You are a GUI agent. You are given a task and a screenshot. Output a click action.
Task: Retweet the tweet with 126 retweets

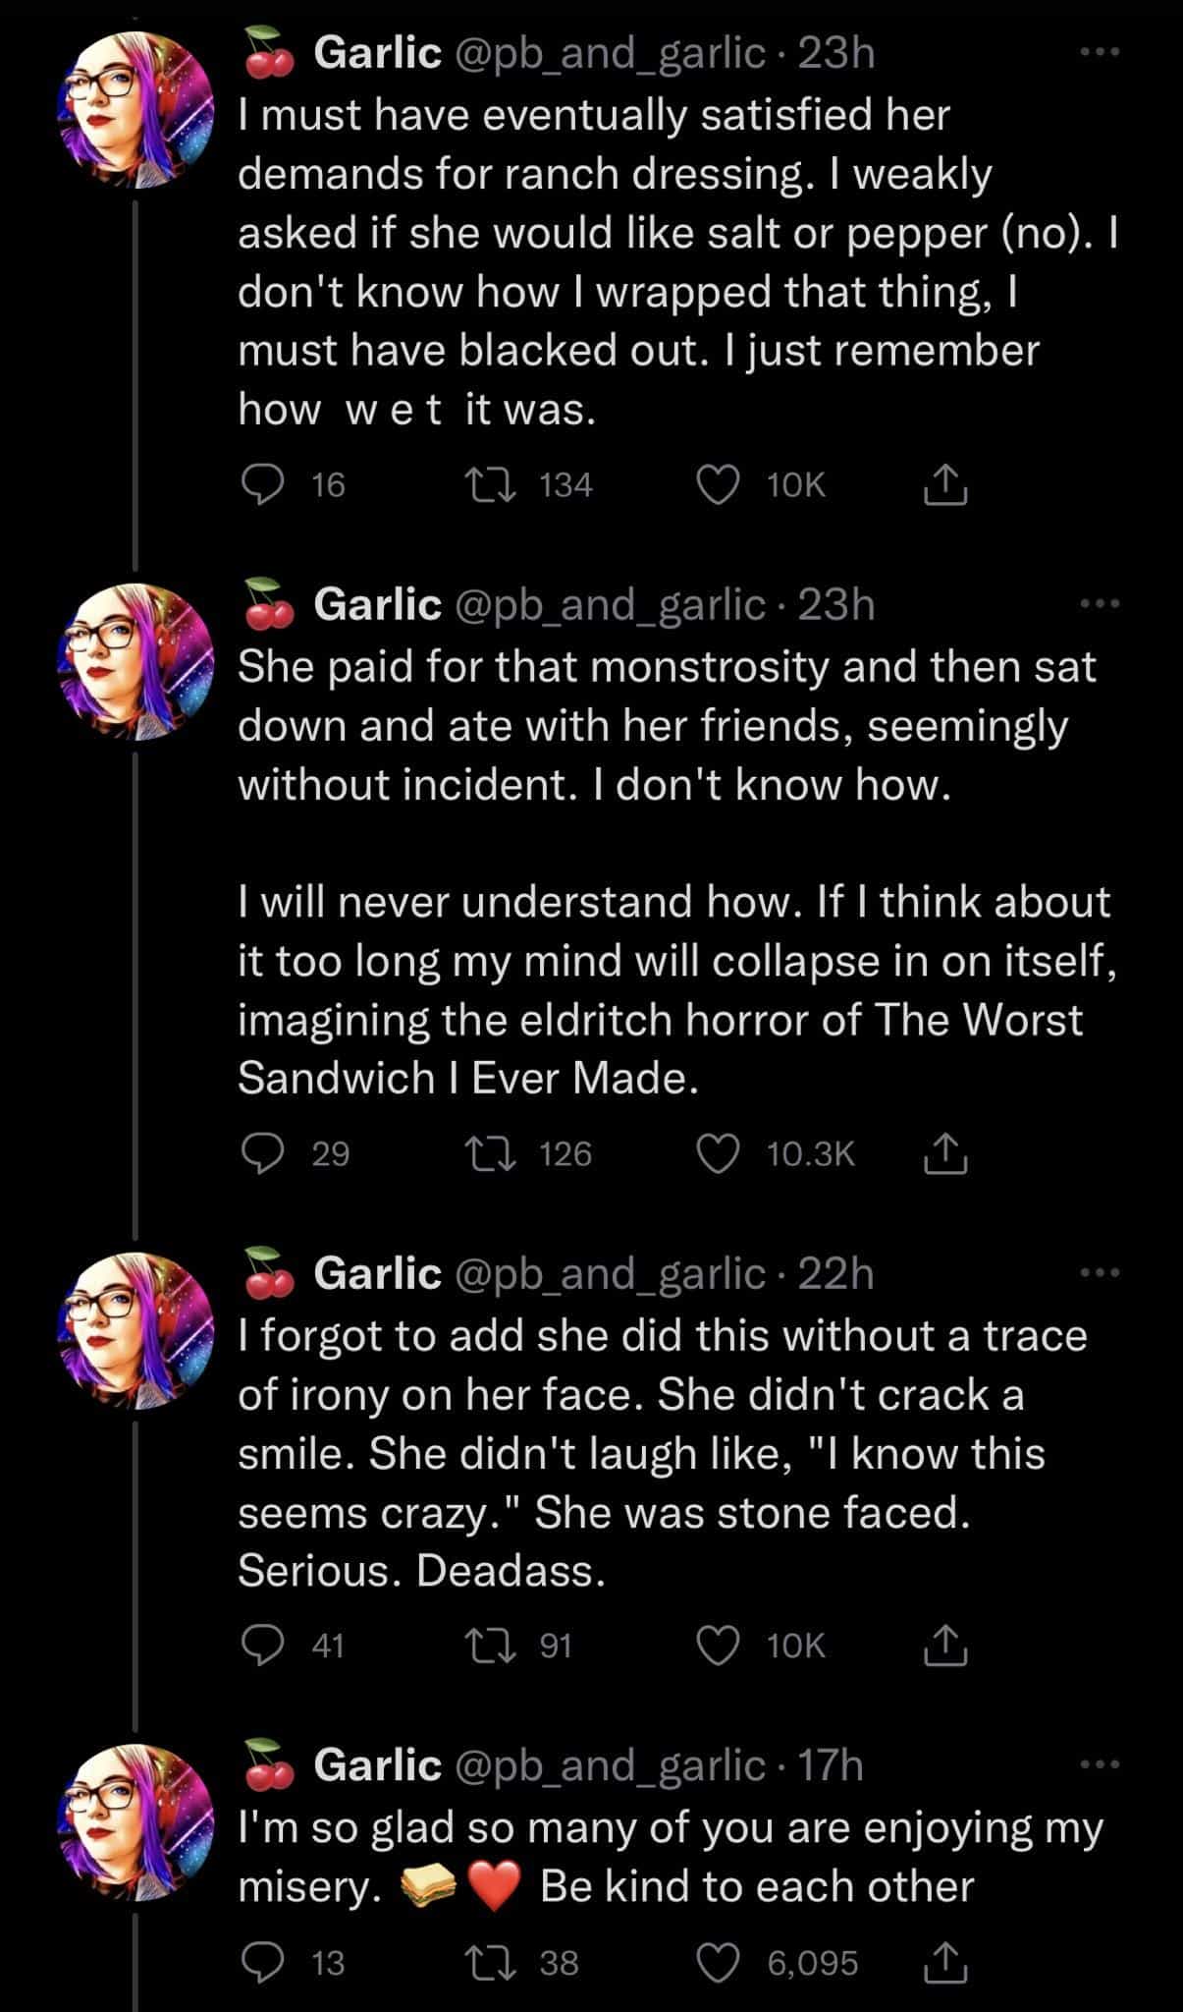pyautogui.click(x=490, y=1153)
